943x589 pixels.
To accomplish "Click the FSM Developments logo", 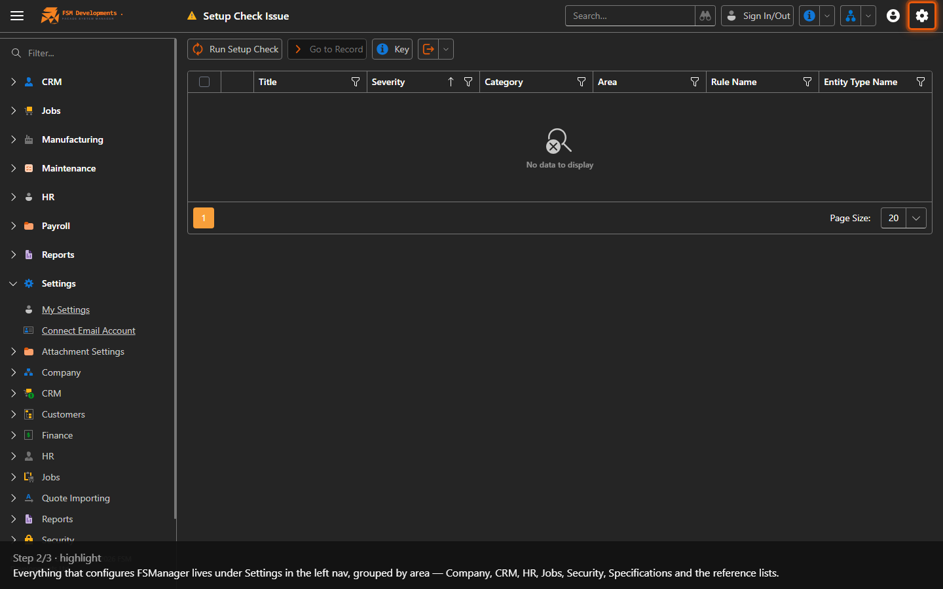I will pyautogui.click(x=82, y=15).
